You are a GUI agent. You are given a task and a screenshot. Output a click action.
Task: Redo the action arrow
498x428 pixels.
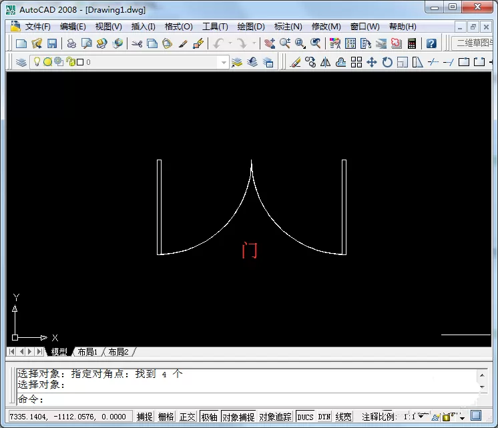point(242,43)
